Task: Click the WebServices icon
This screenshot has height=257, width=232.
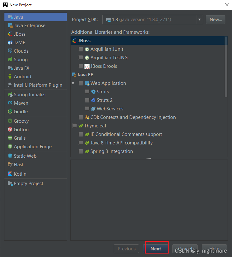Action: [x=93, y=109]
